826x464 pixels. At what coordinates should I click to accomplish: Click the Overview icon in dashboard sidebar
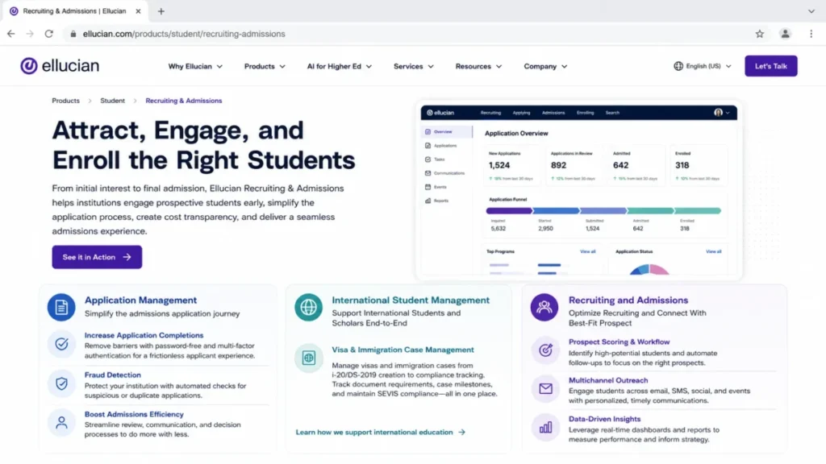tap(428, 132)
